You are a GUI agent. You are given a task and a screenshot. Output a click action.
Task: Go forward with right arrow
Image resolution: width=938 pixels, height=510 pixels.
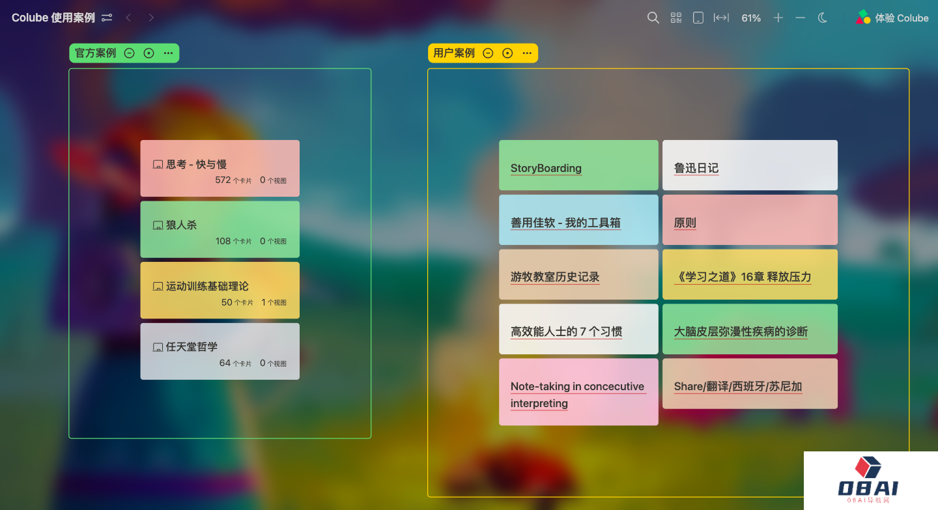pyautogui.click(x=151, y=18)
